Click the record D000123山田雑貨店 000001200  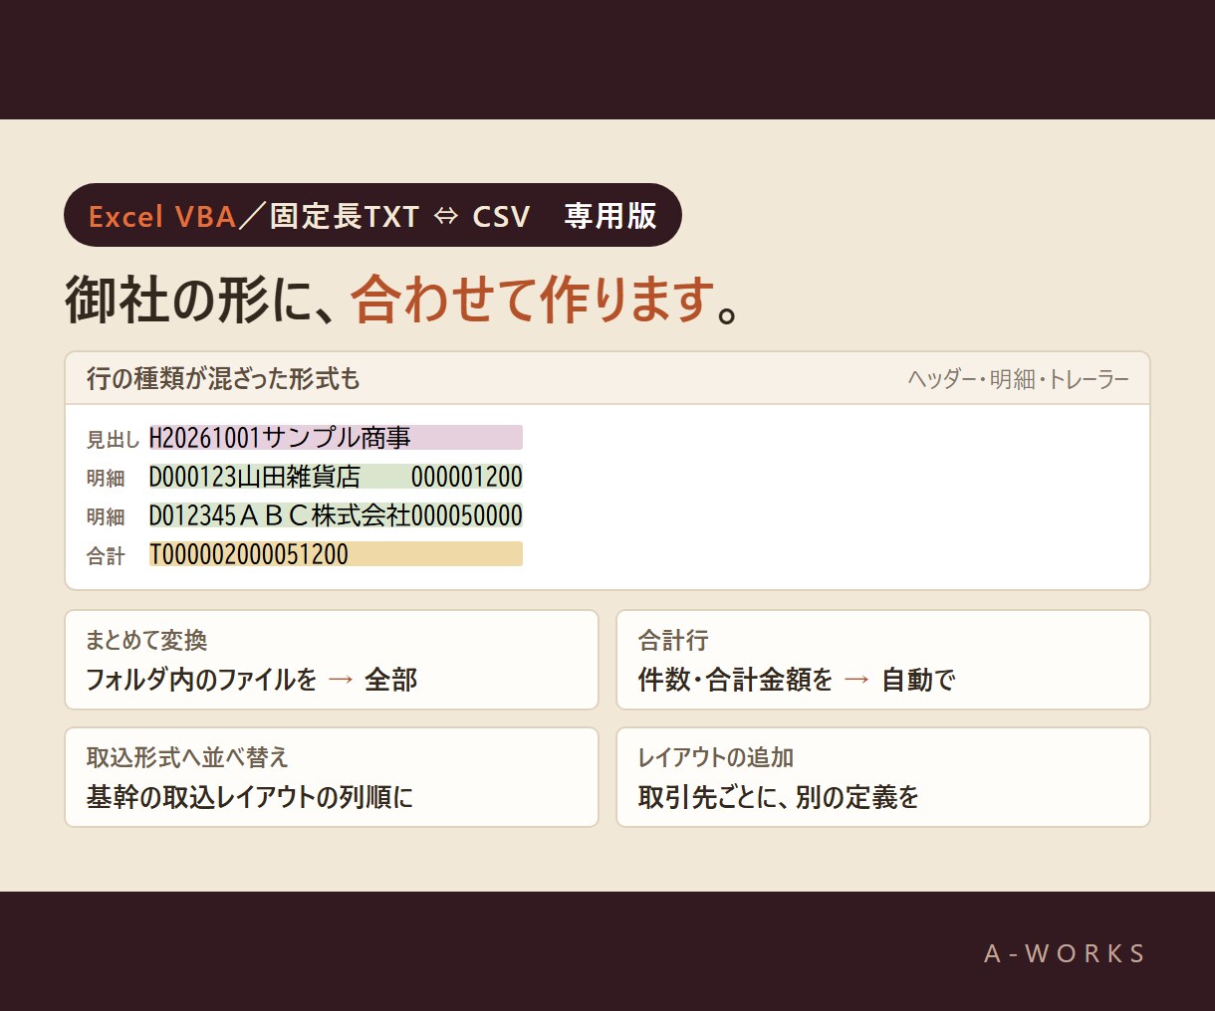336,477
